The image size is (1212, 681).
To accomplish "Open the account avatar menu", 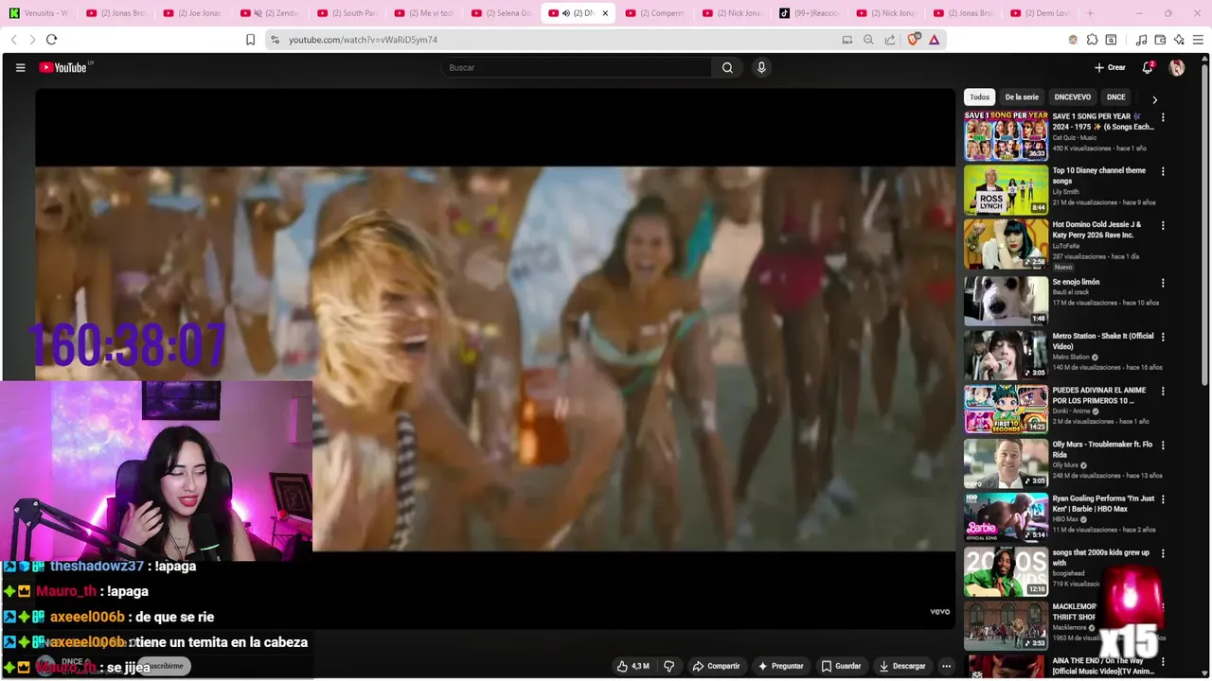I will (1177, 67).
